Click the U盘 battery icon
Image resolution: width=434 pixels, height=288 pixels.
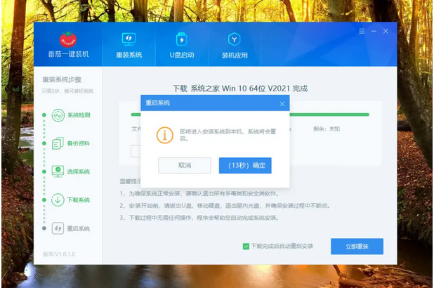(182, 39)
